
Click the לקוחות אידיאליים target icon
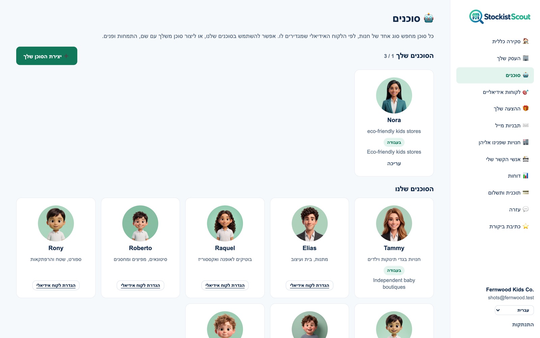[525, 92]
